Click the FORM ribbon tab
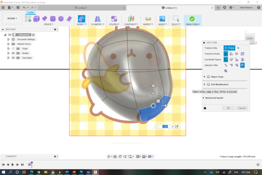This screenshot has width=262, height=175. point(30,13)
